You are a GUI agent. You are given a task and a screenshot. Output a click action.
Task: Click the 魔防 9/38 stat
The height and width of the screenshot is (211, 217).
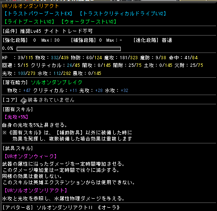[x=153, y=58]
